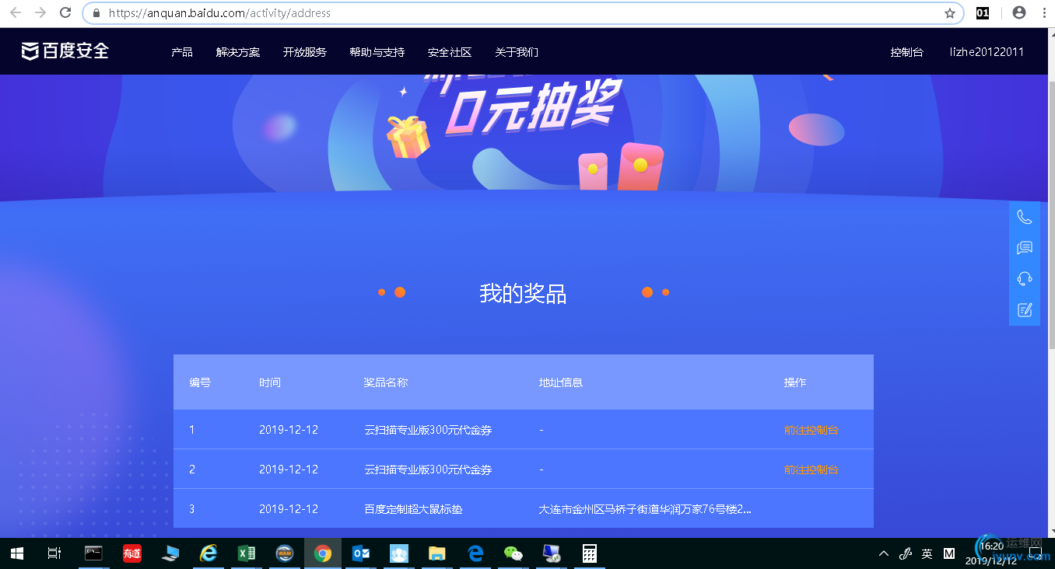Open the contacts app taskbar icon
The height and width of the screenshot is (569, 1055).
pos(399,553)
